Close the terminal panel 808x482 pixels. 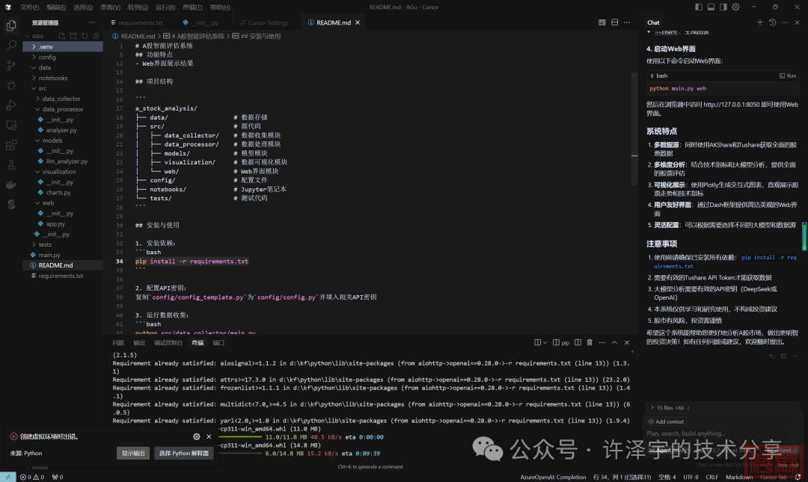pos(627,342)
